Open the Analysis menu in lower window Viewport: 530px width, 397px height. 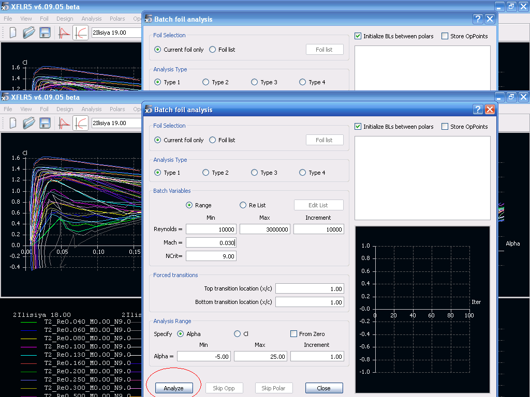click(x=92, y=109)
